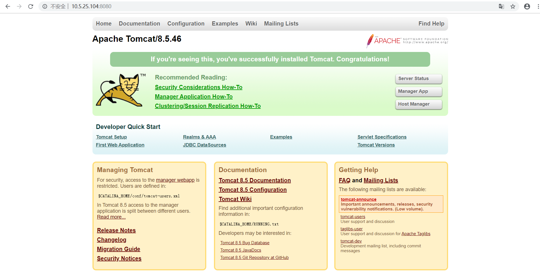Screen dimensions: 540x280
Task: Click the Host Manager button
Action: coord(419,104)
